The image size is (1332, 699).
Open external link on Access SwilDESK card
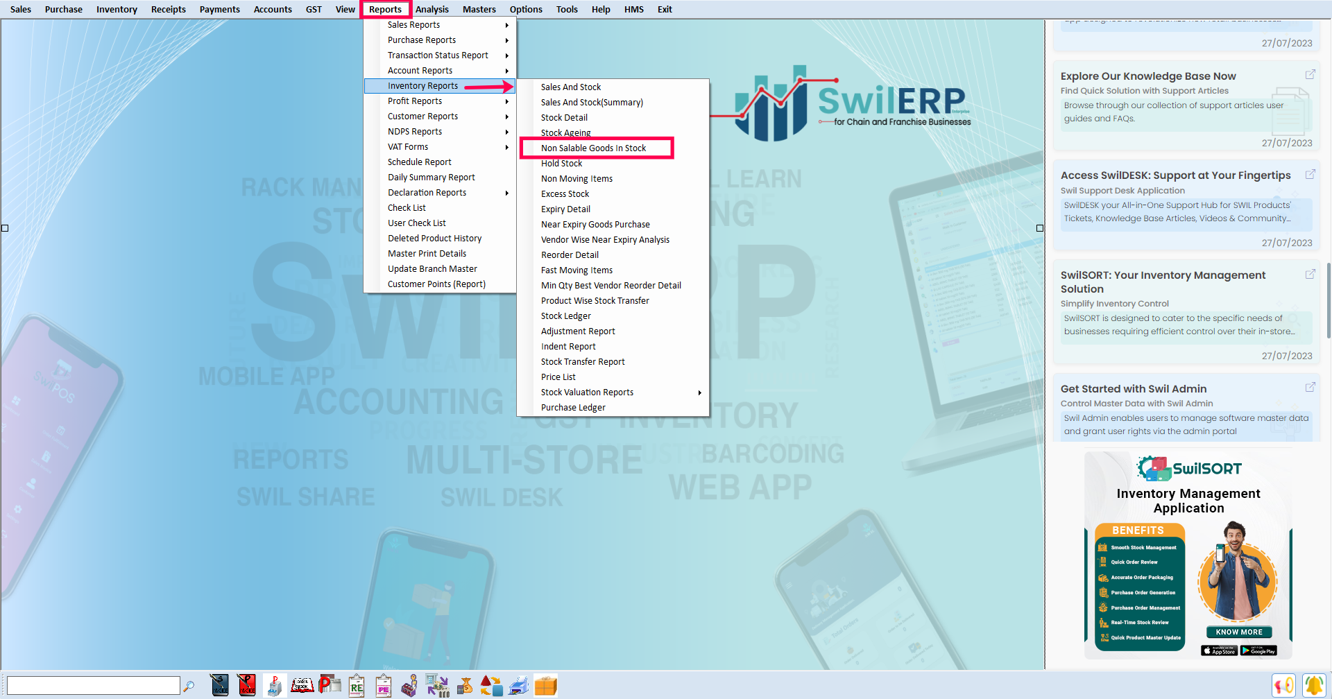[x=1310, y=174]
